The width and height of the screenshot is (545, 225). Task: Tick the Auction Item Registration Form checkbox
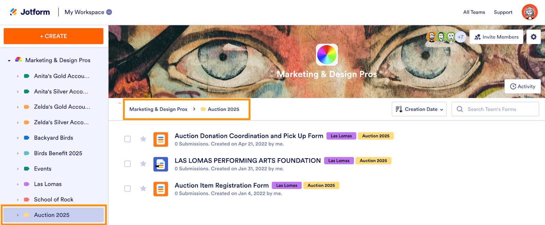point(128,189)
